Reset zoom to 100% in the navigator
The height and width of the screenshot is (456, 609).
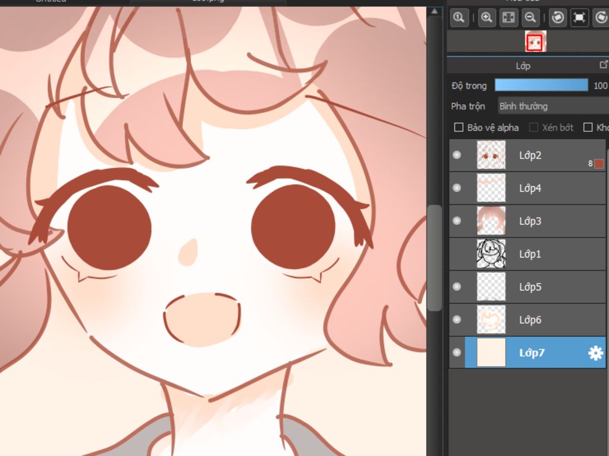point(459,17)
